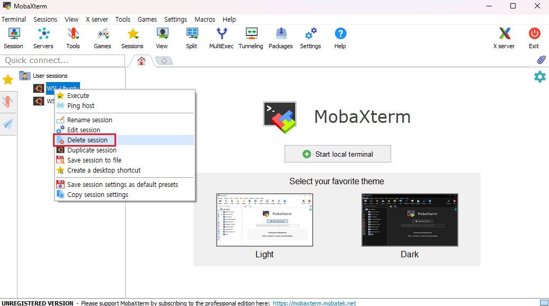Open the mobaxterm.mobatek.net link
This screenshot has width=549, height=306.
(x=314, y=303)
